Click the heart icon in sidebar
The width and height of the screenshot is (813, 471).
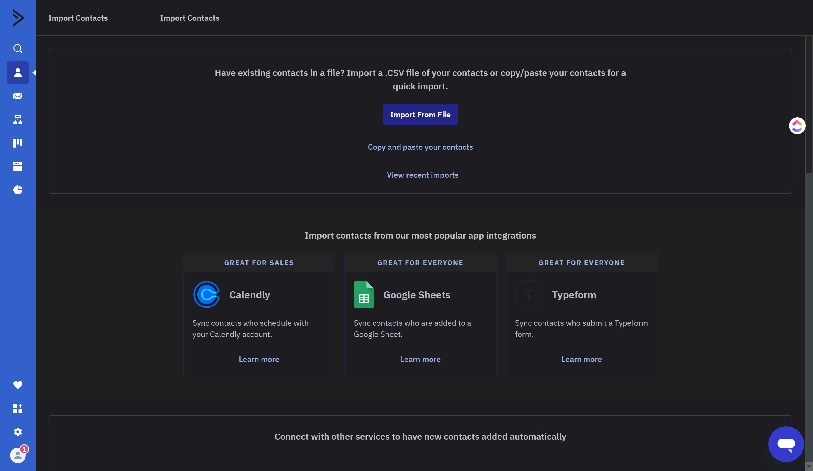click(x=18, y=385)
